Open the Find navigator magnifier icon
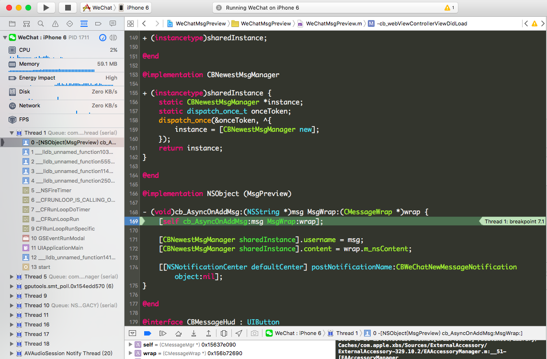The height and width of the screenshot is (359, 547). pyautogui.click(x=41, y=23)
